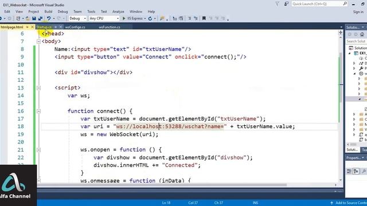The width and height of the screenshot is (367, 206).
Task: Collapse the ws.onopen function region
Action: (38, 150)
